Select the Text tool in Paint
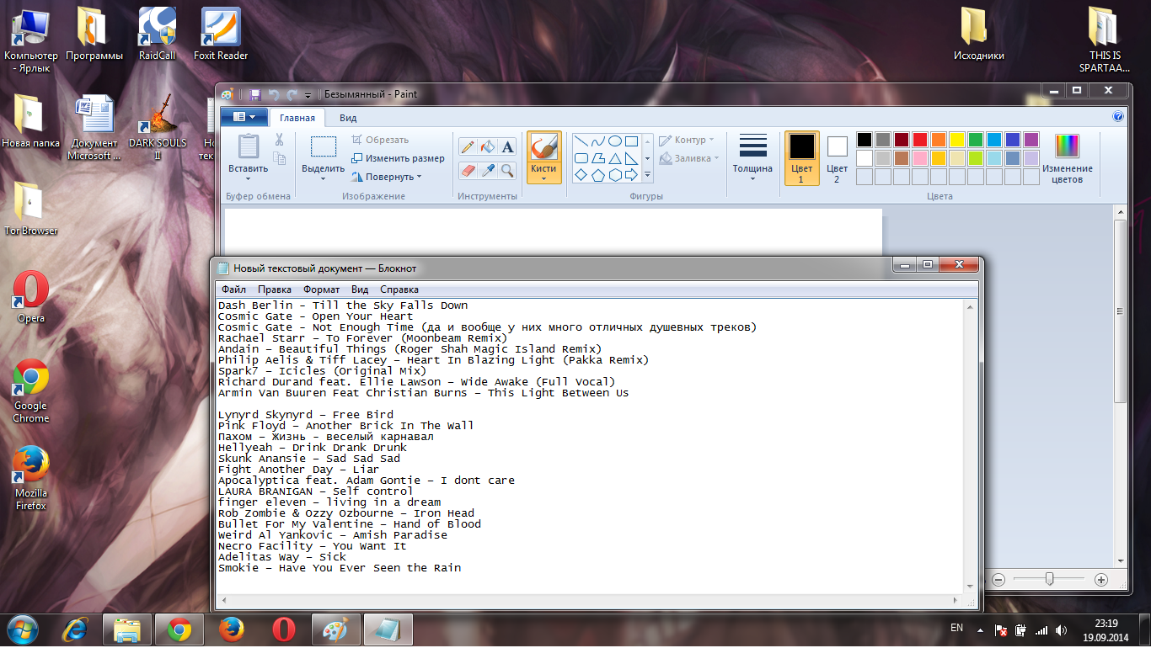The width and height of the screenshot is (1151, 648). pyautogui.click(x=507, y=146)
